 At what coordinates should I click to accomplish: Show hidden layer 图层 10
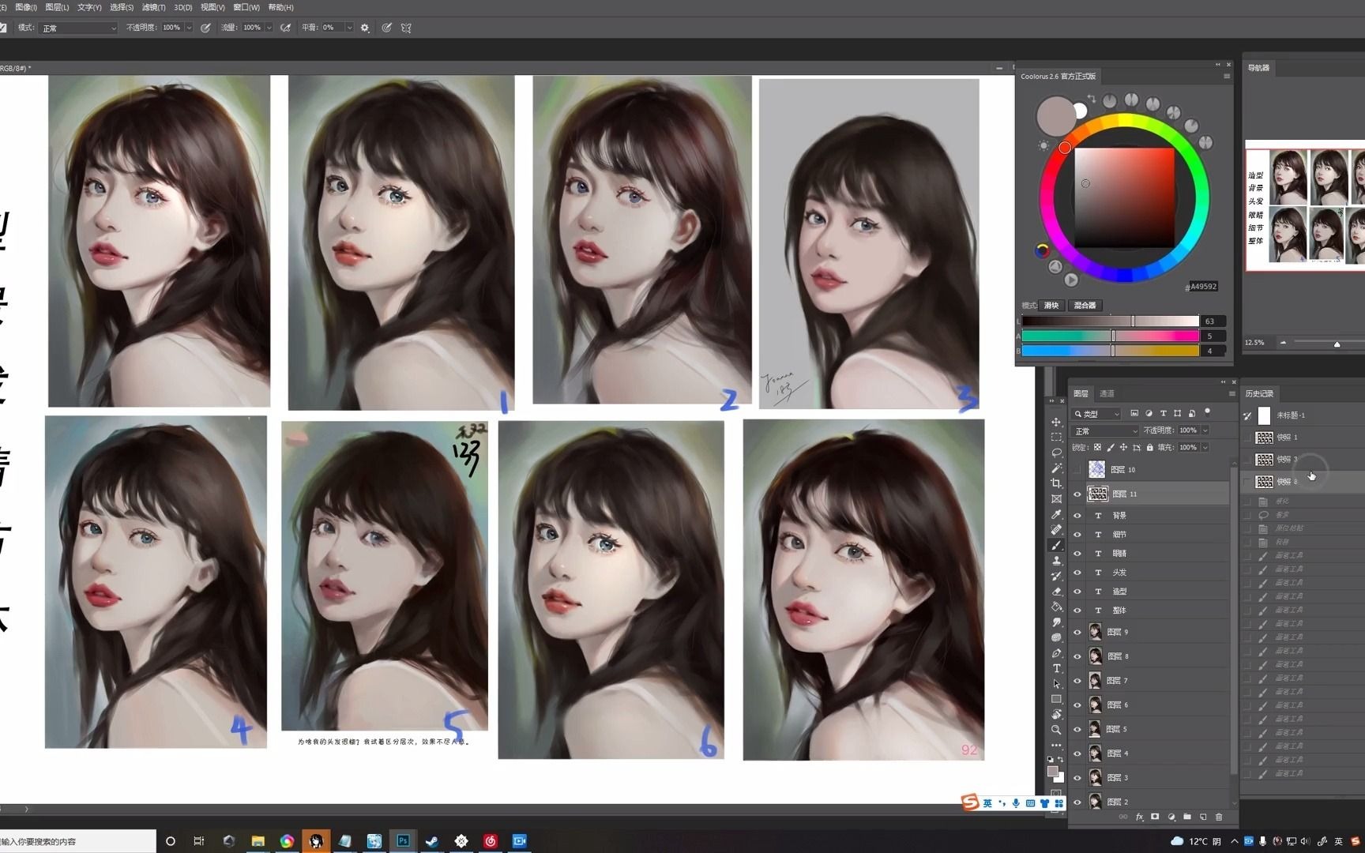coord(1077,469)
